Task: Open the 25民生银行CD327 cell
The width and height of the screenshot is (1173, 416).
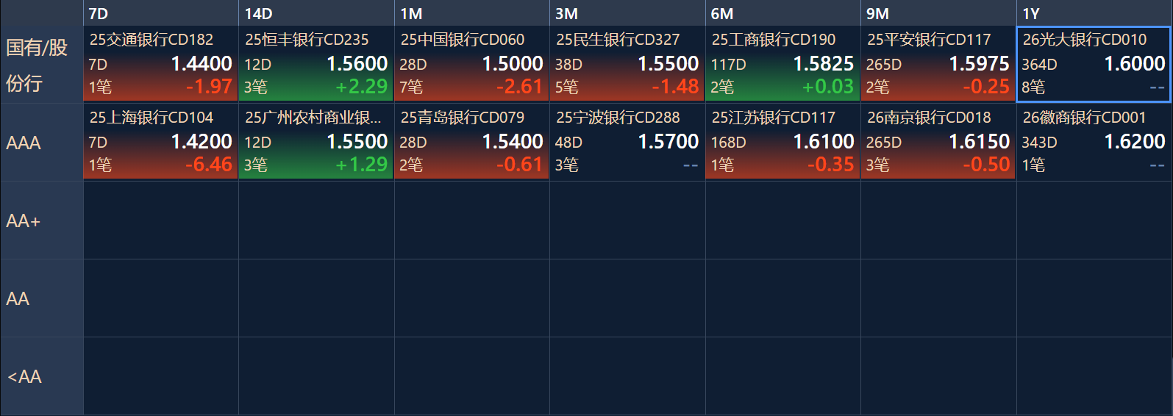Action: point(627,64)
